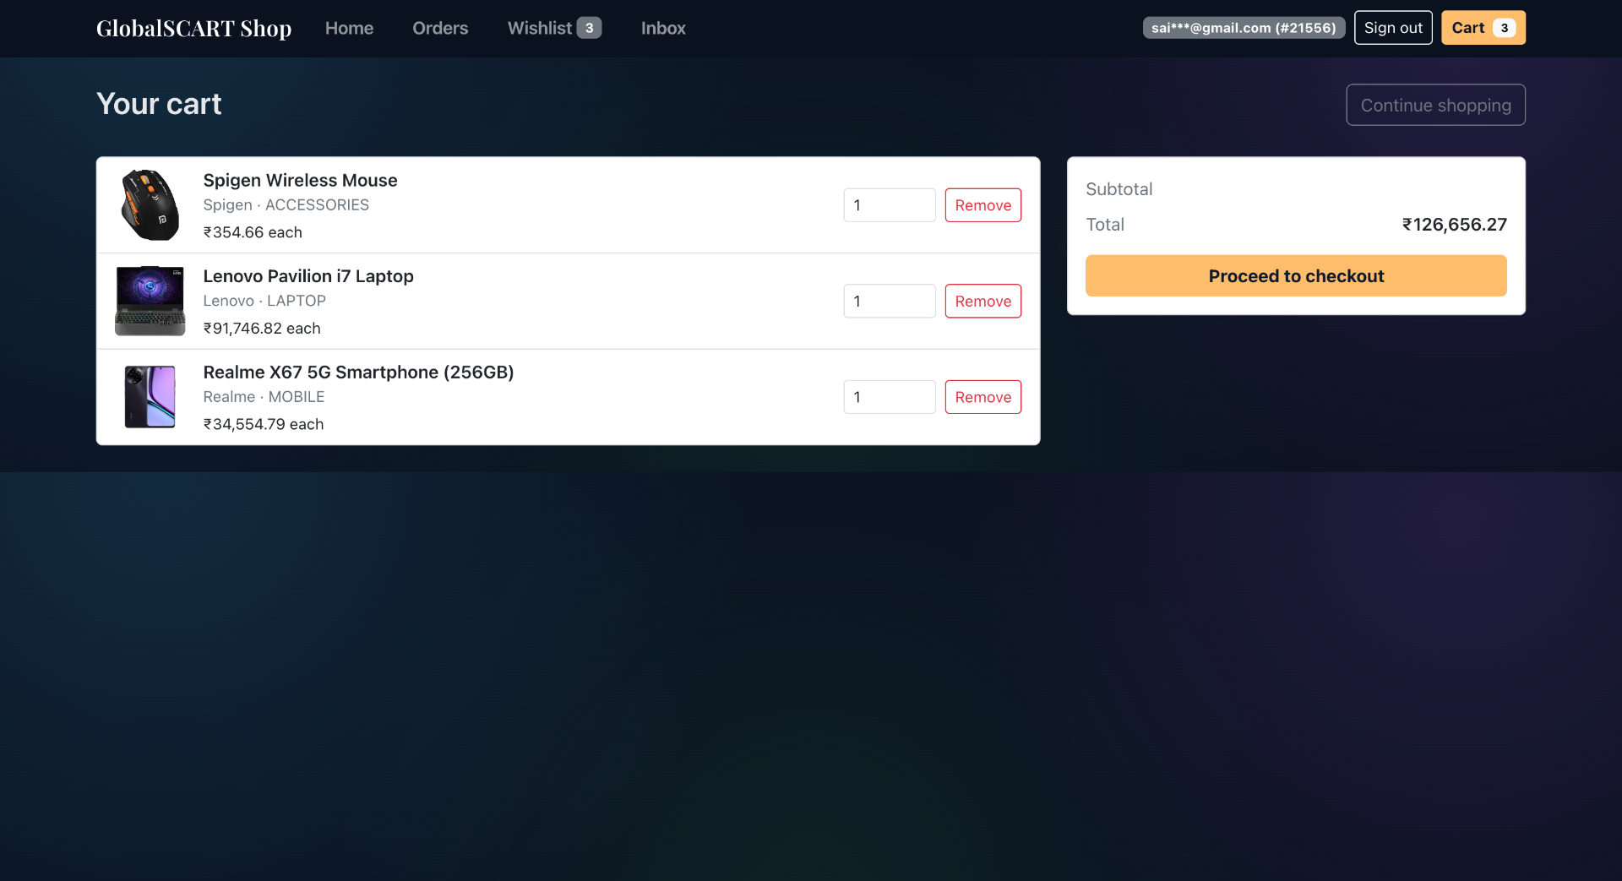Remove the Realme X67 5G Smartphone

[x=983, y=397]
